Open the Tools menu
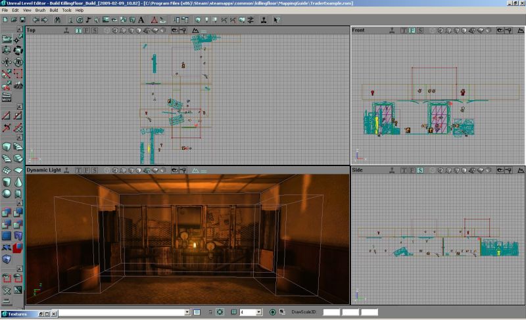 [x=67, y=11]
